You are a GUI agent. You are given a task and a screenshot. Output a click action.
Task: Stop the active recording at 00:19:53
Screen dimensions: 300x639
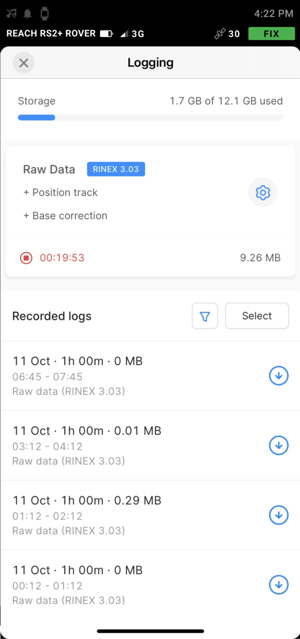click(26, 258)
